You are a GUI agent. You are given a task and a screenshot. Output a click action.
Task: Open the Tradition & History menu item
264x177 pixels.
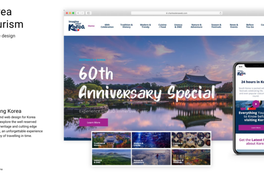pyautogui.click(x=126, y=26)
